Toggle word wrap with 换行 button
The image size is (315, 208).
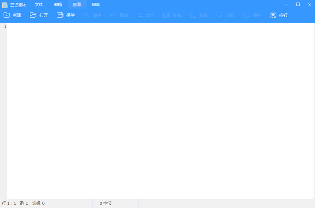pos(279,15)
